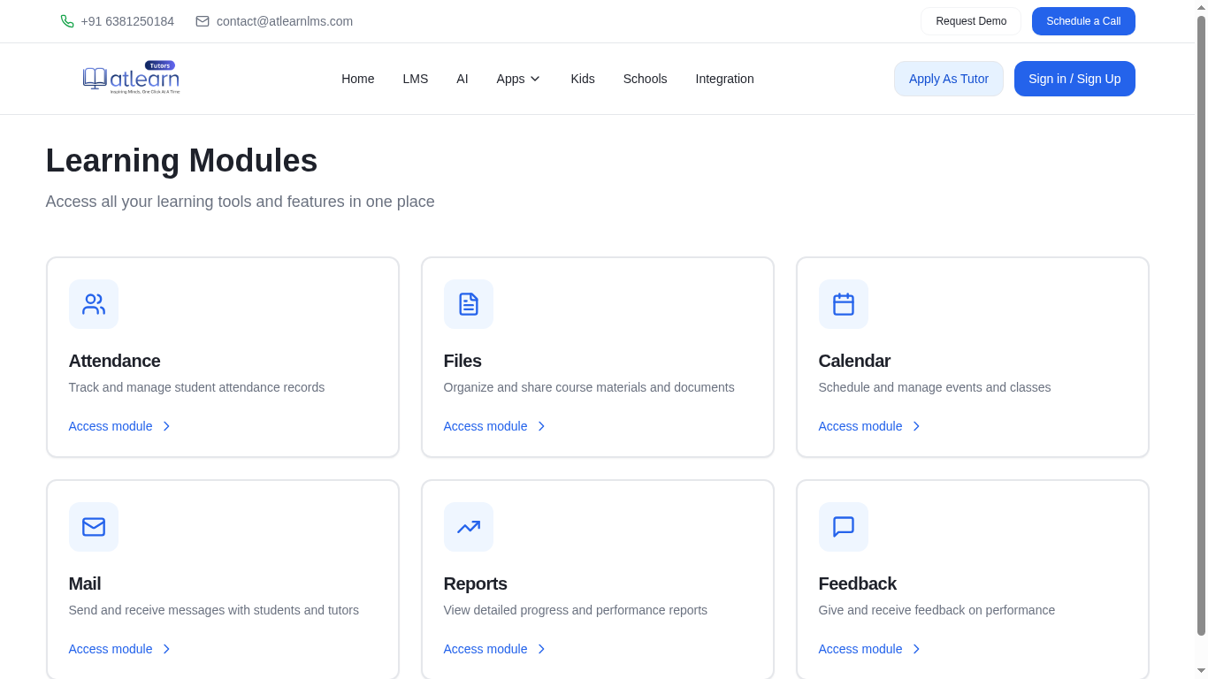Screen dimensions: 1208x679
Task: Click the scrollbar down arrow
Action: 1201,671
